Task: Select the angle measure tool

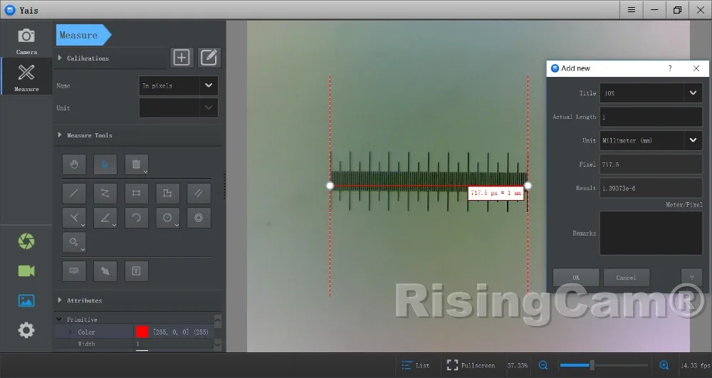Action: click(105, 218)
